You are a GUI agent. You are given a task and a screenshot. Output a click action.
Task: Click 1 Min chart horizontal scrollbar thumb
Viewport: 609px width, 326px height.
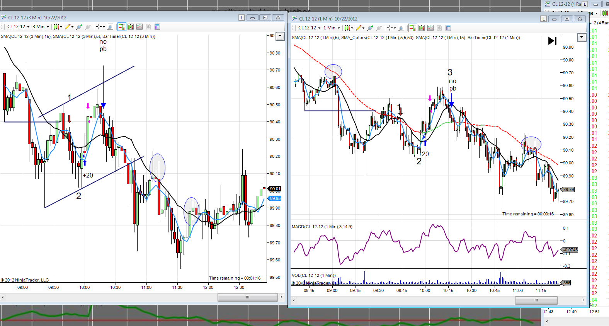pyautogui.click(x=536, y=300)
